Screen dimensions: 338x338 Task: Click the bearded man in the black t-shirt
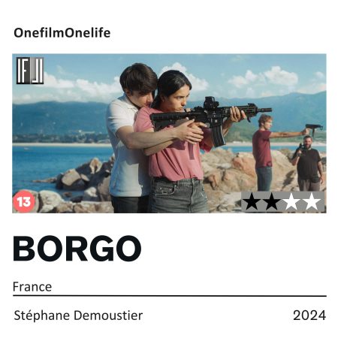pyautogui.click(x=309, y=163)
